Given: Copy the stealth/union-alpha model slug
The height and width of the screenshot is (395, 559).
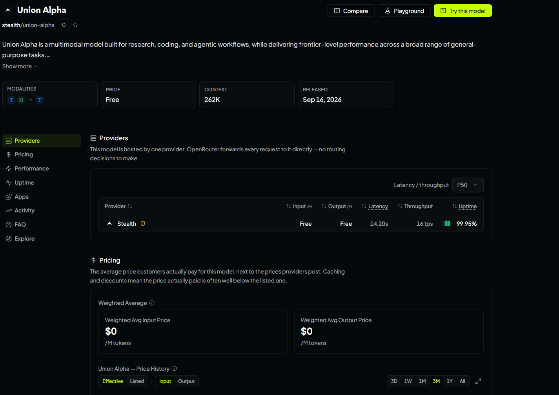Looking at the screenshot, I should tap(64, 25).
